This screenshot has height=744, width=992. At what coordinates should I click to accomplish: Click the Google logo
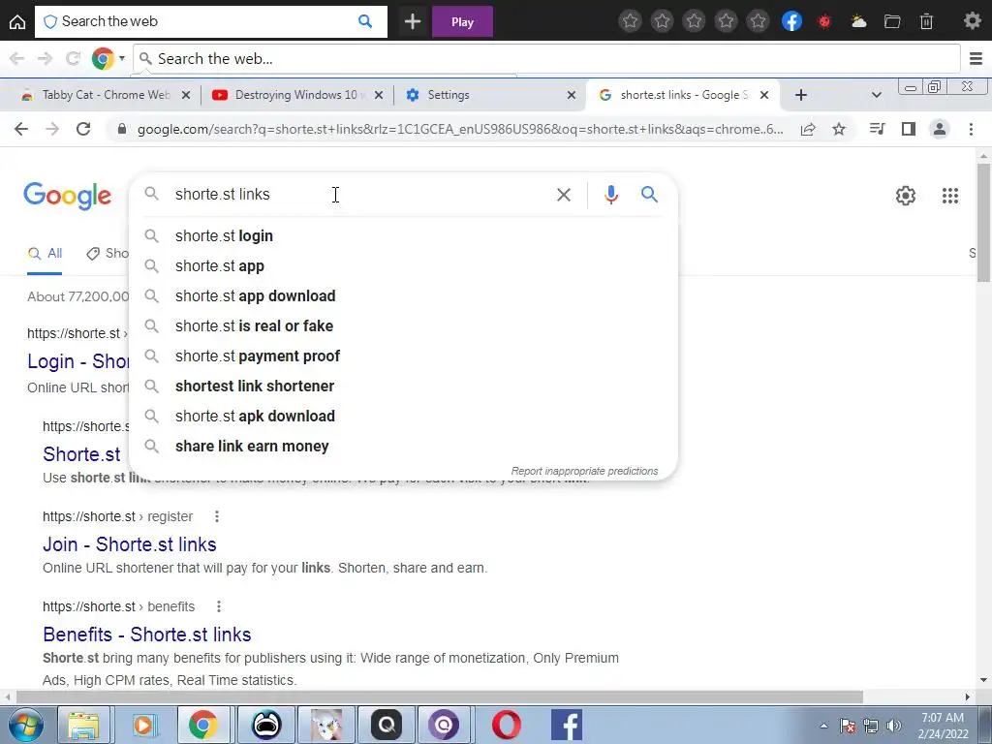tap(68, 196)
